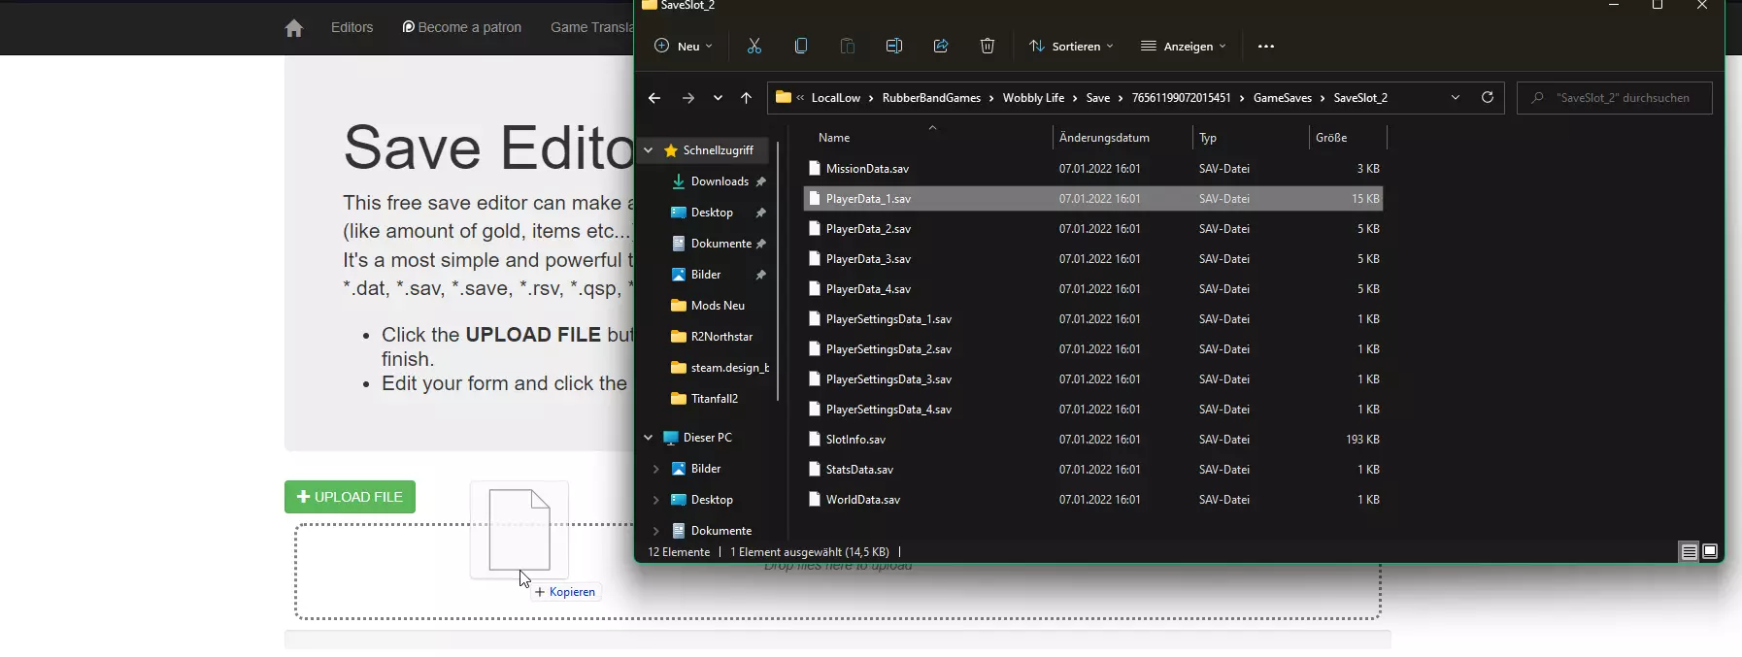The width and height of the screenshot is (1742, 657).
Task: Click the Copy icon in the toolbar
Action: coord(801,46)
